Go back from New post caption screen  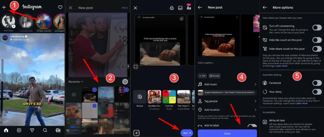tap(200, 8)
